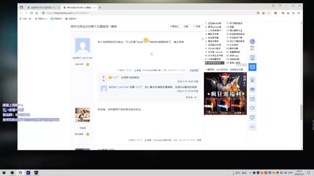The image size is (314, 176).
Task: Open the colorful browser icon on taskbar
Action: click(x=20, y=172)
